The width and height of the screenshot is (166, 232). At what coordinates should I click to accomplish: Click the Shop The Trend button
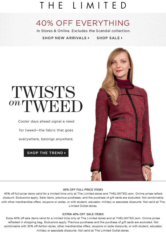(46, 153)
